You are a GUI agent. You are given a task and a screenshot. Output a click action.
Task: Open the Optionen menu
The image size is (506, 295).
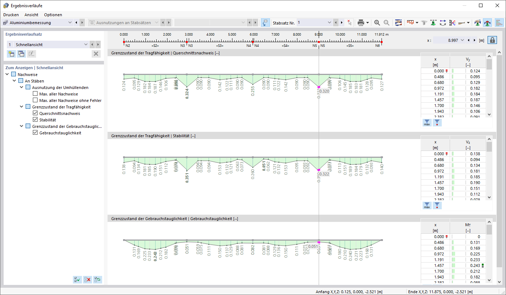coord(53,15)
